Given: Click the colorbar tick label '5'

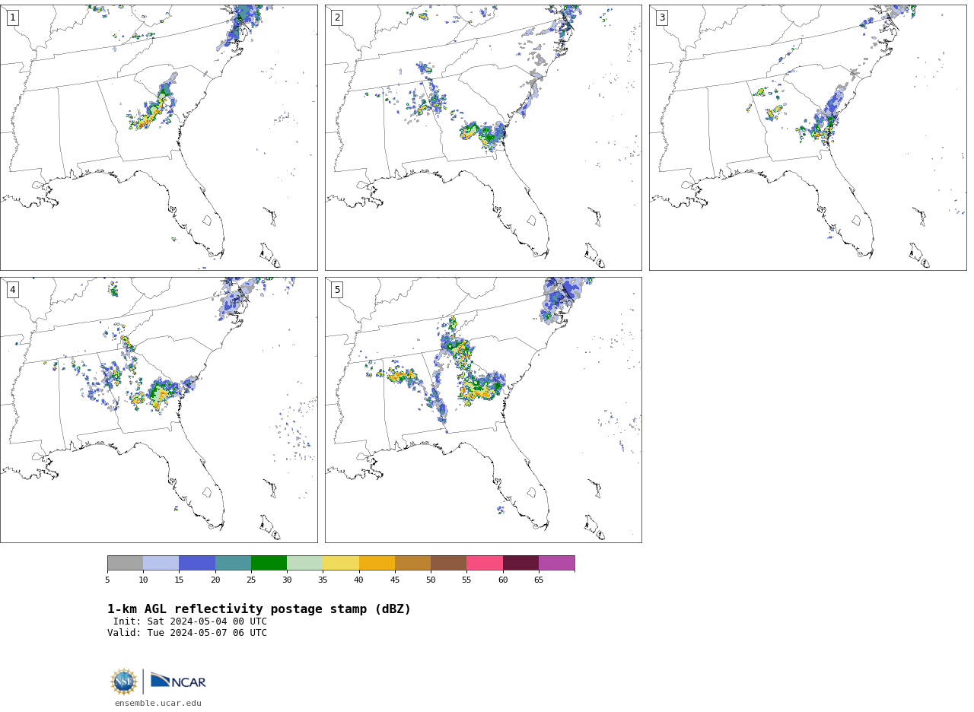Looking at the screenshot, I should (x=107, y=580).
